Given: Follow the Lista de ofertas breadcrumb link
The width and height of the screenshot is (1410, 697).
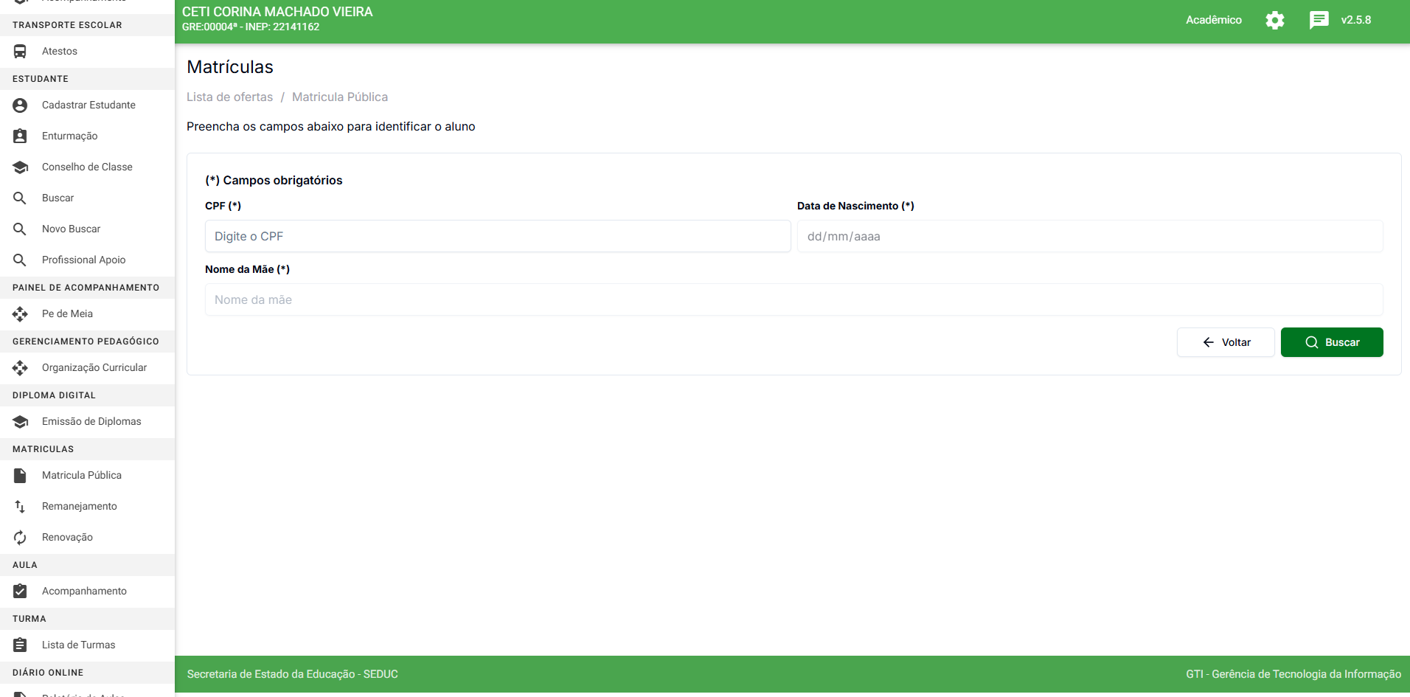Looking at the screenshot, I should pyautogui.click(x=229, y=97).
